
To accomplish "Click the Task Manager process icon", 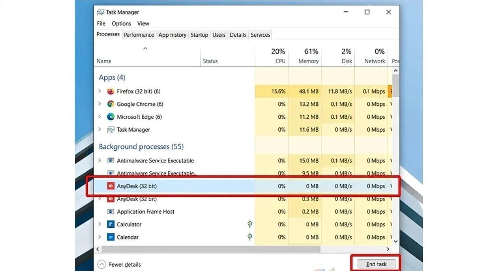I will click(x=110, y=130).
